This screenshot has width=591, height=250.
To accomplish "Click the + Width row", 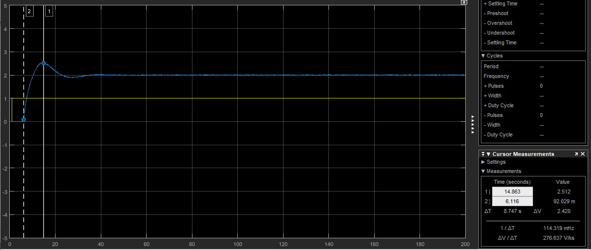I will point(534,96).
